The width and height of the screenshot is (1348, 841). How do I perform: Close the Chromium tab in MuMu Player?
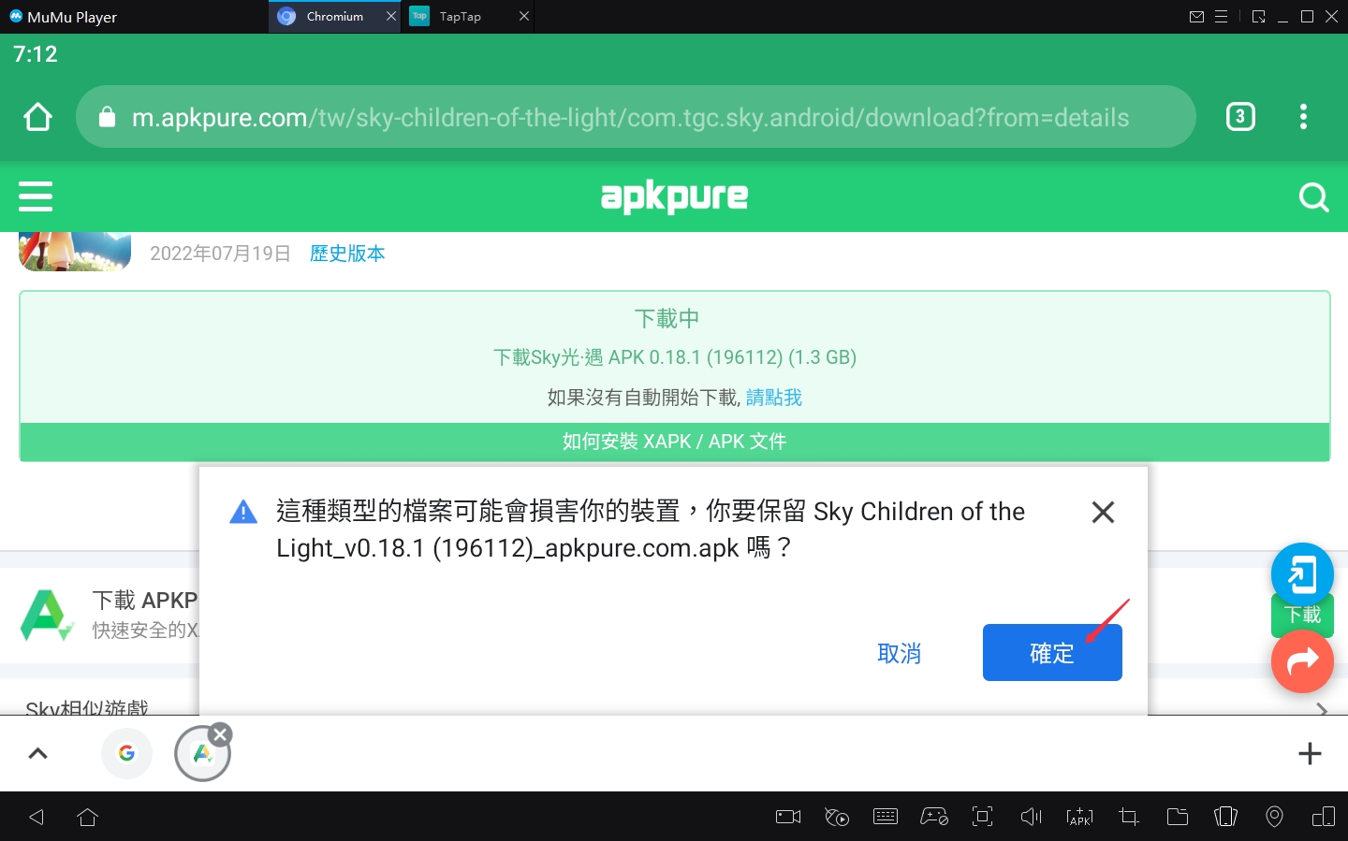click(x=391, y=17)
